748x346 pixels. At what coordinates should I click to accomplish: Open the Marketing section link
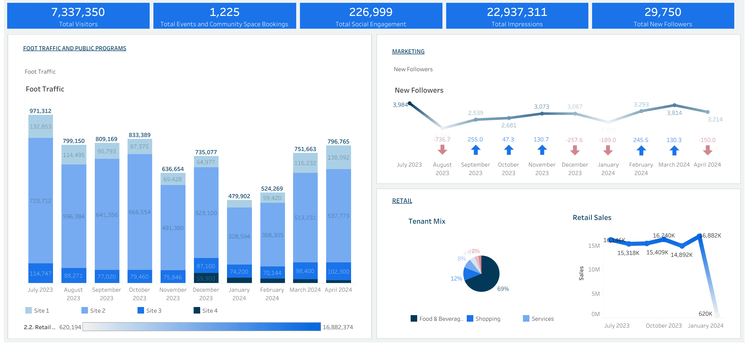(x=408, y=51)
